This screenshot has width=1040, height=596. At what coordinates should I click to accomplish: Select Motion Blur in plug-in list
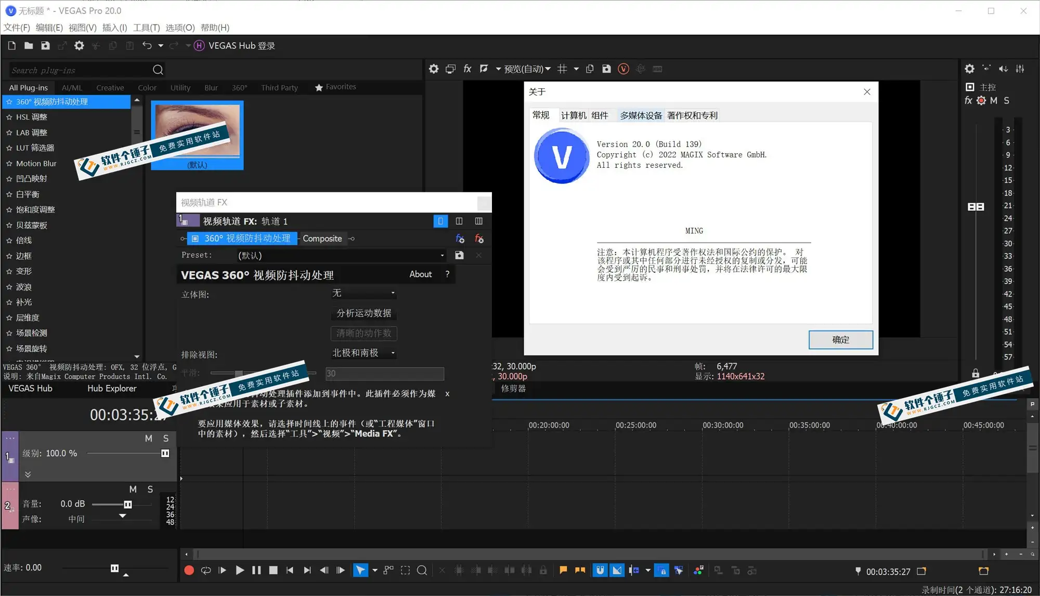point(36,163)
